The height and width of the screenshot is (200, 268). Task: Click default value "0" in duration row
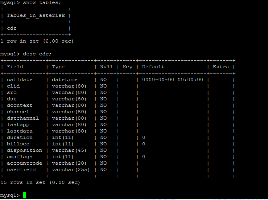point(144,137)
